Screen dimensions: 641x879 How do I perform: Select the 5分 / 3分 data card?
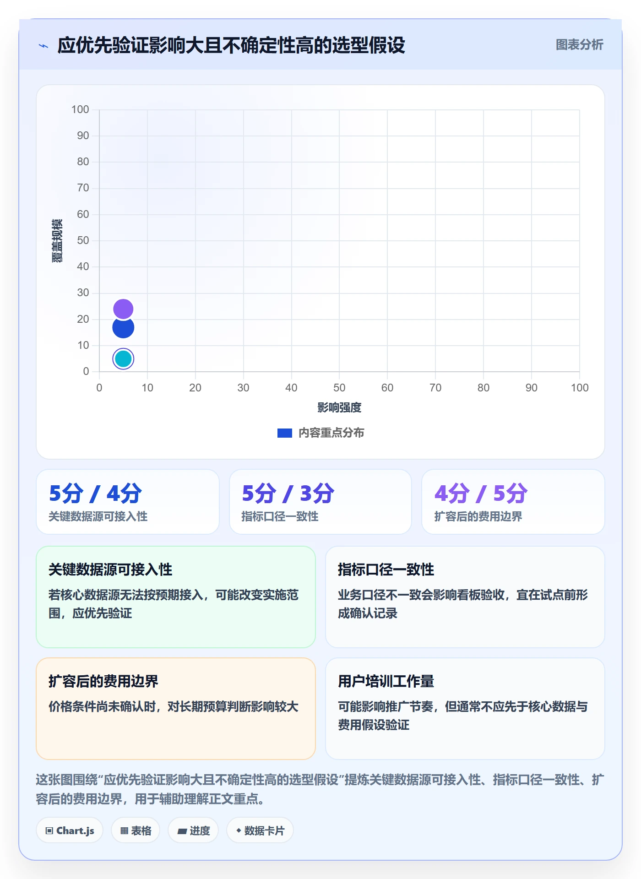click(320, 502)
